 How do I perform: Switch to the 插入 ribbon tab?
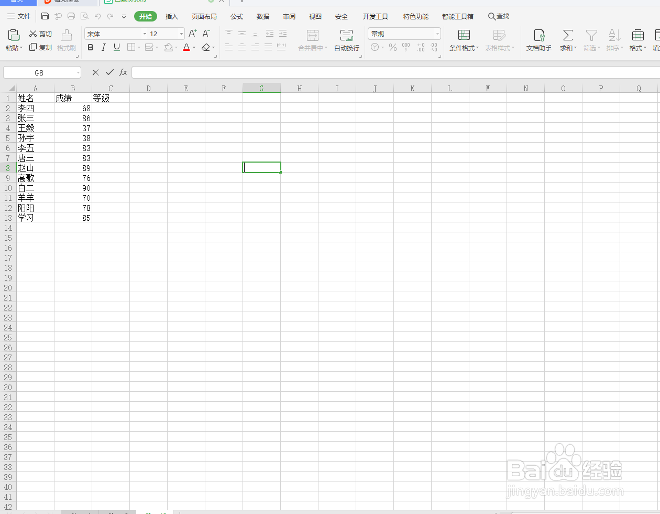point(172,17)
